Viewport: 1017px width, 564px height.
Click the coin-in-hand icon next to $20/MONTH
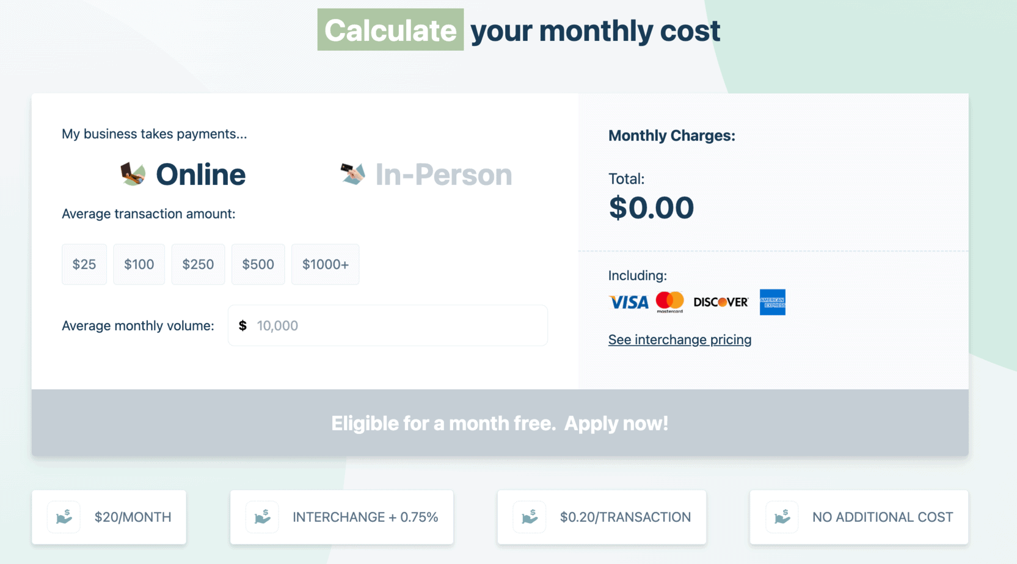[64, 516]
